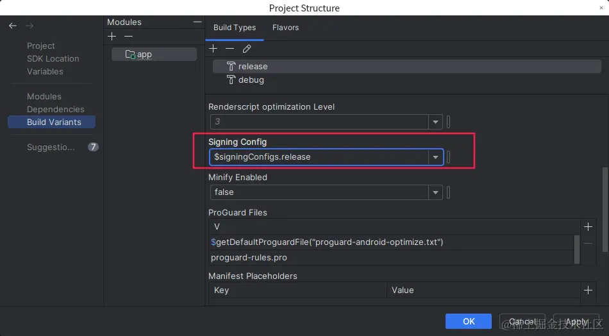This screenshot has height=336, width=609.
Task: Select the proguard-rules.pro entry
Action: pos(249,258)
